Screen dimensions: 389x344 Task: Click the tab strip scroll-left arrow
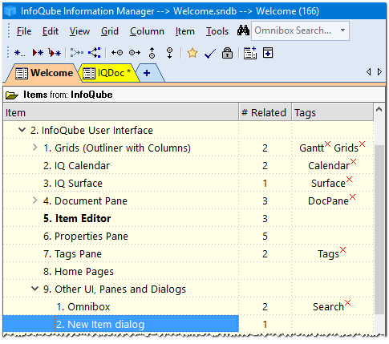(369, 72)
